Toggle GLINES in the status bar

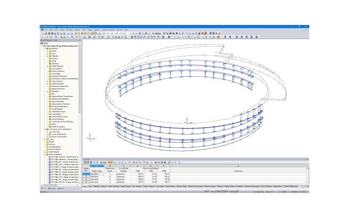tap(231, 192)
